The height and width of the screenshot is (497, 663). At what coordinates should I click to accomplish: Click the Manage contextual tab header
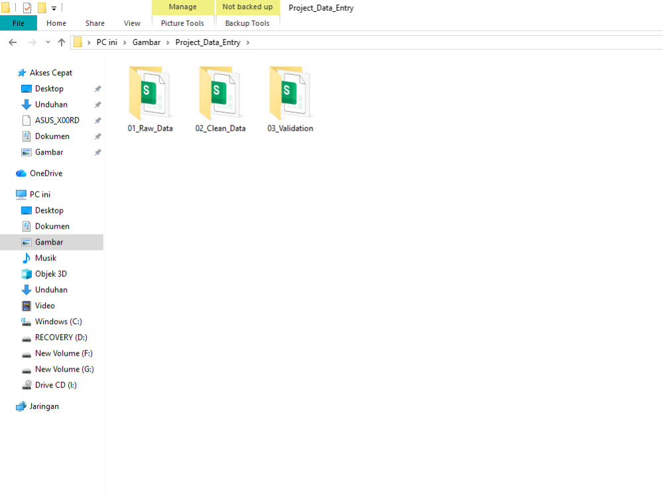tap(183, 7)
